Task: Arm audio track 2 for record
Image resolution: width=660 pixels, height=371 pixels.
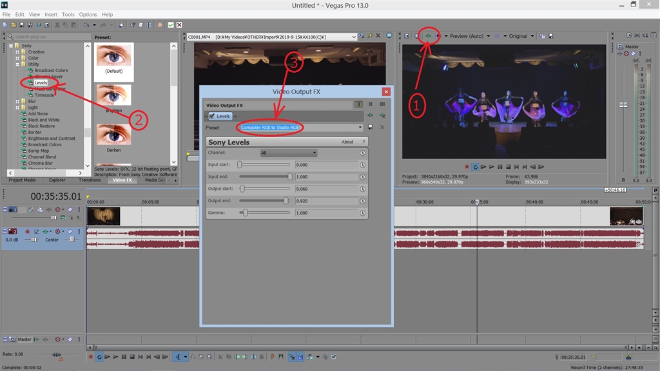Action: coord(27,231)
